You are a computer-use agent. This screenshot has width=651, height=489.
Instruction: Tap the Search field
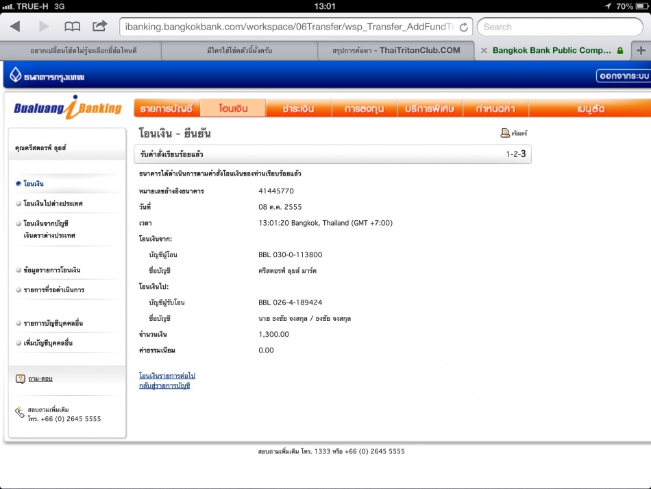(560, 27)
